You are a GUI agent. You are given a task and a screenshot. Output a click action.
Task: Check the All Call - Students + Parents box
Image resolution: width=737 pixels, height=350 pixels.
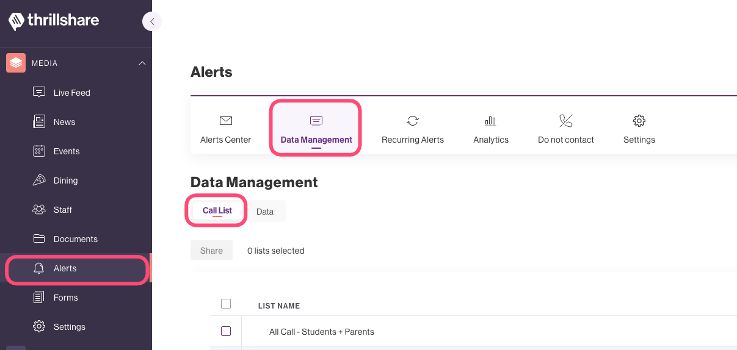click(x=226, y=331)
